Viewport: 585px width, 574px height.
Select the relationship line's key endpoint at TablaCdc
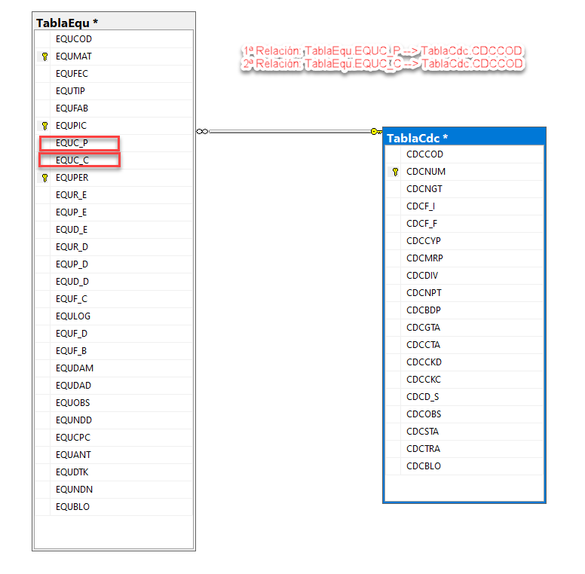tap(376, 132)
